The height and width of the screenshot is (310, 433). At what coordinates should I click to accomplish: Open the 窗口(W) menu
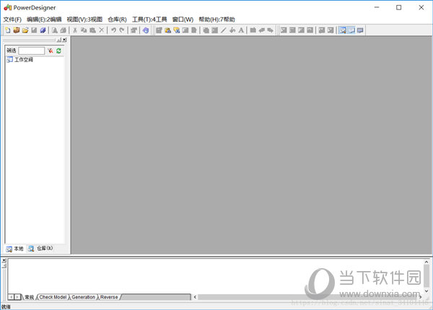pyautogui.click(x=183, y=19)
